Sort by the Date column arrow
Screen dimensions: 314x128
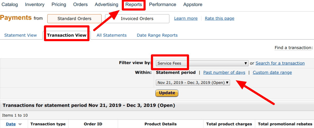click(20, 124)
